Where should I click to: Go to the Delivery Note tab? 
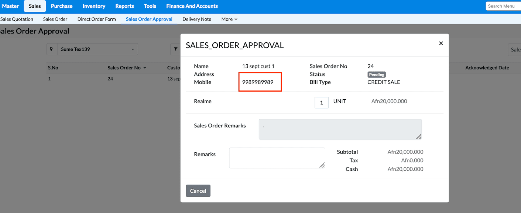click(x=197, y=19)
